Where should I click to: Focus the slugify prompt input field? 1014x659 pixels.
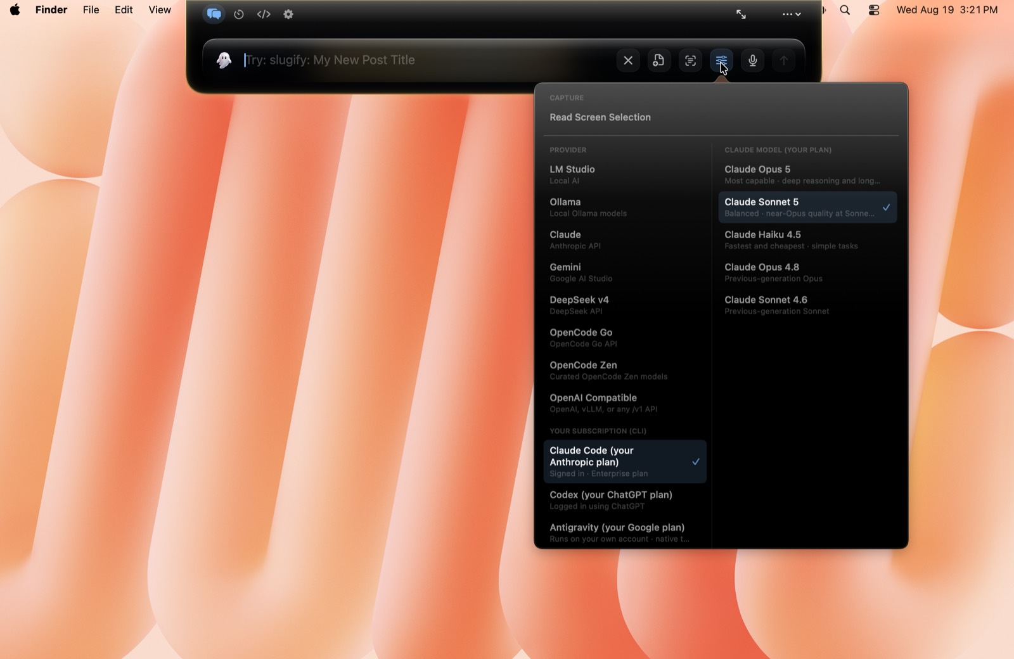coord(425,60)
